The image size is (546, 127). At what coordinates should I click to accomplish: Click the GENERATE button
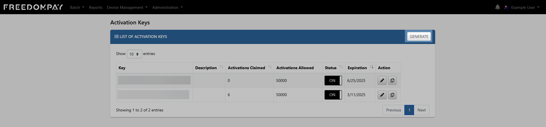point(419,37)
